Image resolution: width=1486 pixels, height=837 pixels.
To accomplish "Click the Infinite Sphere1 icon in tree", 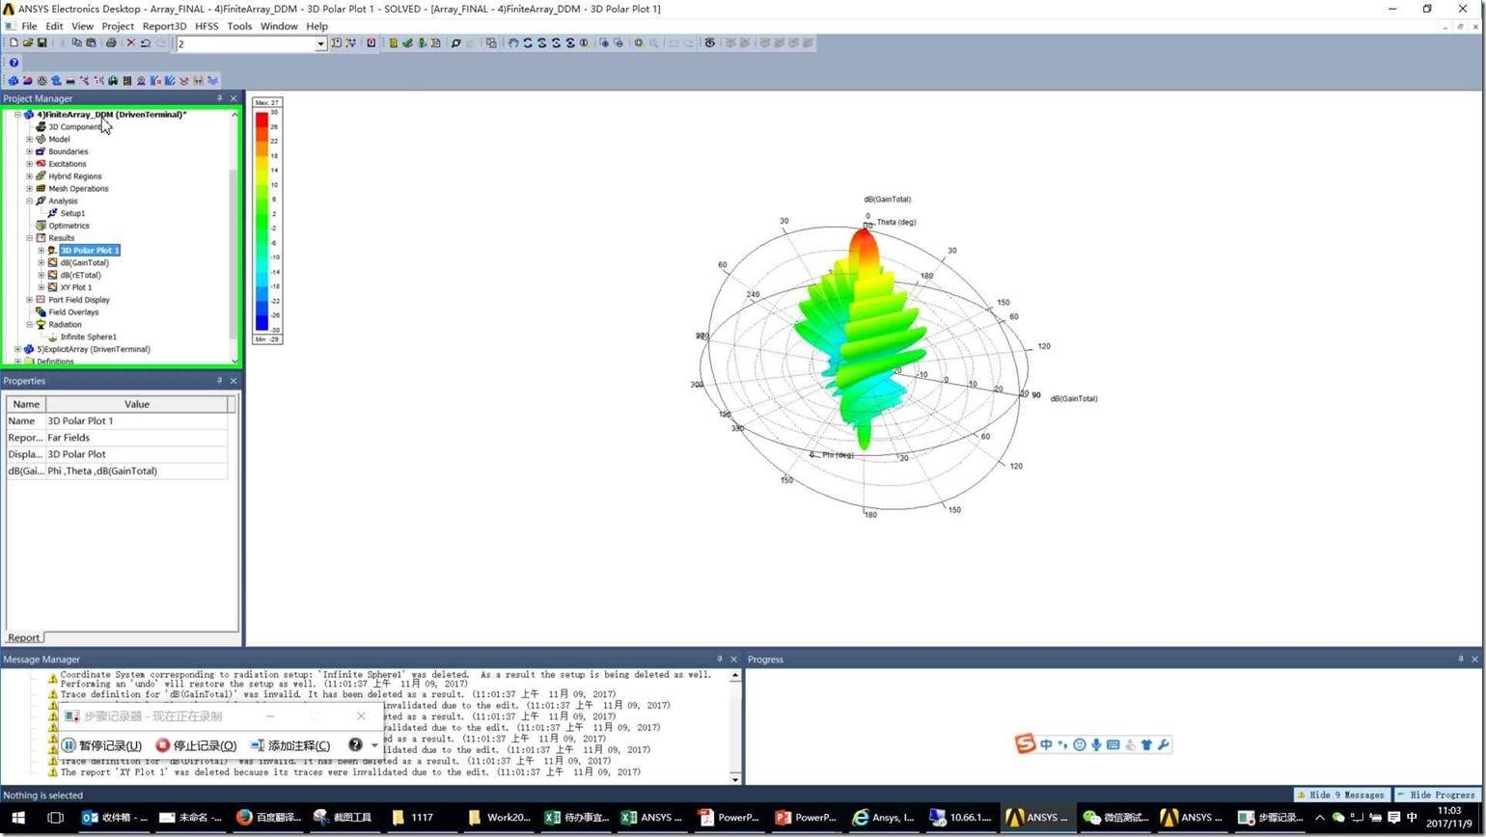I will [x=52, y=337].
